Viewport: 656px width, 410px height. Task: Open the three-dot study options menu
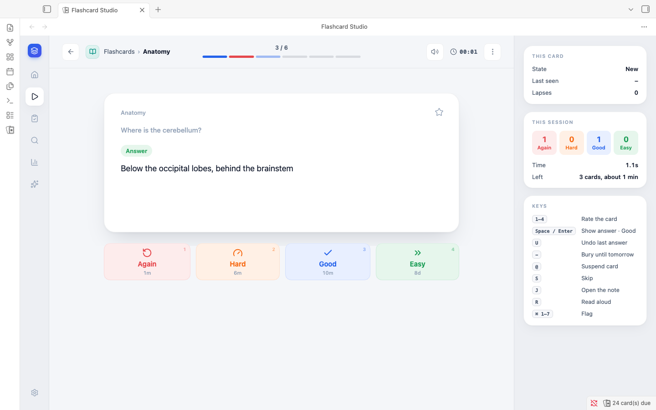[492, 52]
